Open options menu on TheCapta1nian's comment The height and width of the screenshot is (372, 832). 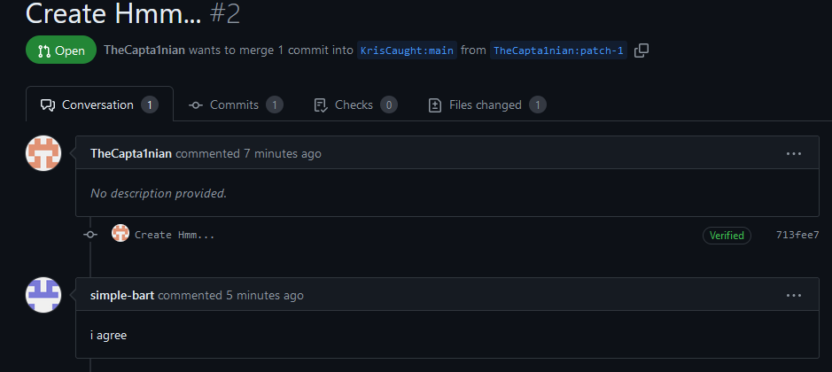[x=793, y=153]
